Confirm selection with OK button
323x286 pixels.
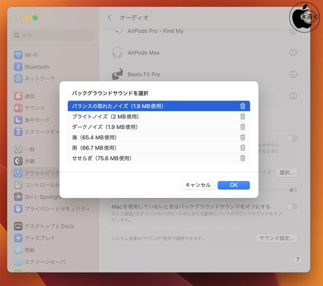tap(234, 185)
